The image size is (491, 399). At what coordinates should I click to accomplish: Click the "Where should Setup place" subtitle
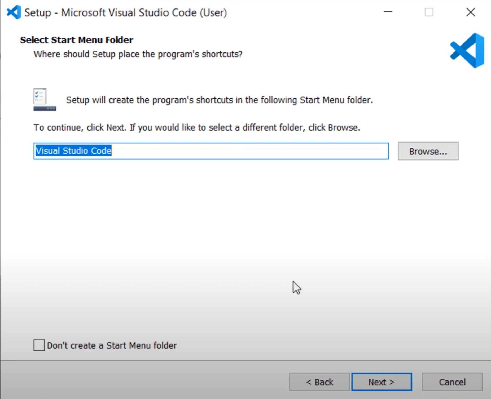pyautogui.click(x=138, y=54)
